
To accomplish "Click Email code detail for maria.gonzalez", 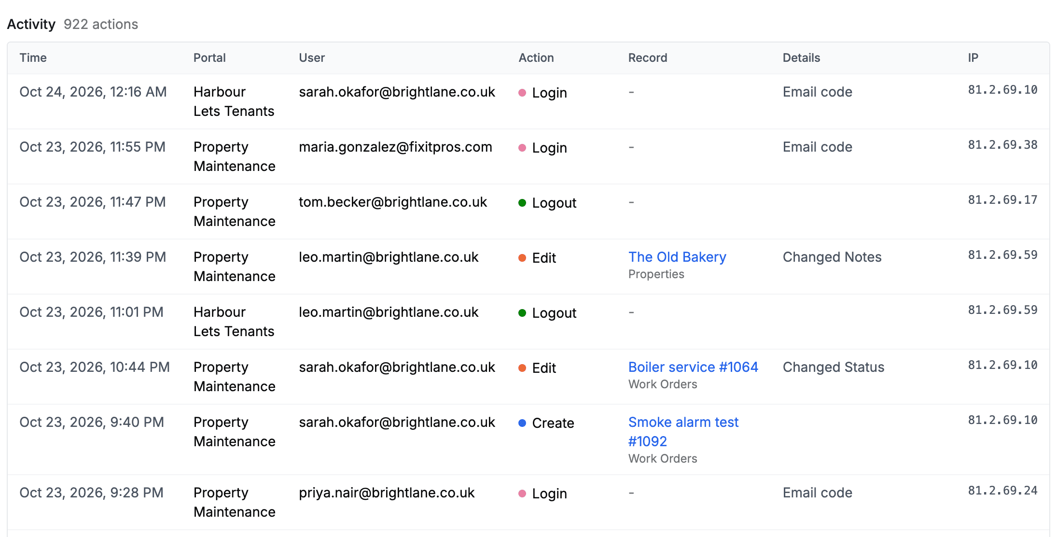I will (818, 147).
